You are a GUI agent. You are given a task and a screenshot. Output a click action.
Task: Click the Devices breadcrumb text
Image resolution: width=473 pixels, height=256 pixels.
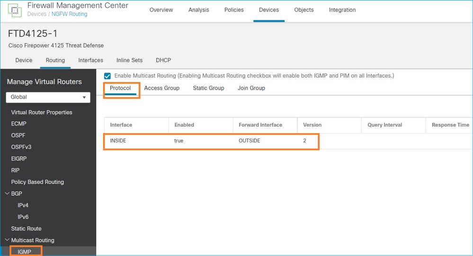(x=37, y=14)
